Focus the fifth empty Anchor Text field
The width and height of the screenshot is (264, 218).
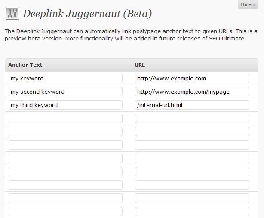65,172
